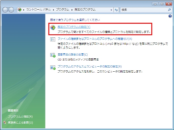Click the Forward navigation arrow button
This screenshot has height=130, width=174.
[11, 10]
